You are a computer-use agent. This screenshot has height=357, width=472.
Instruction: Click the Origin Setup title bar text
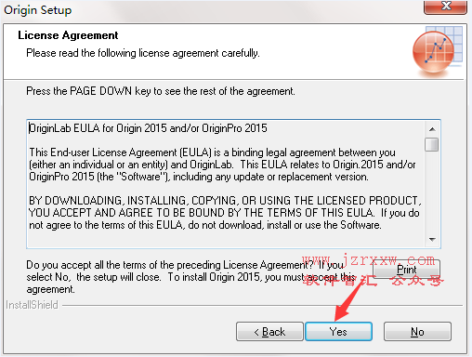[38, 10]
